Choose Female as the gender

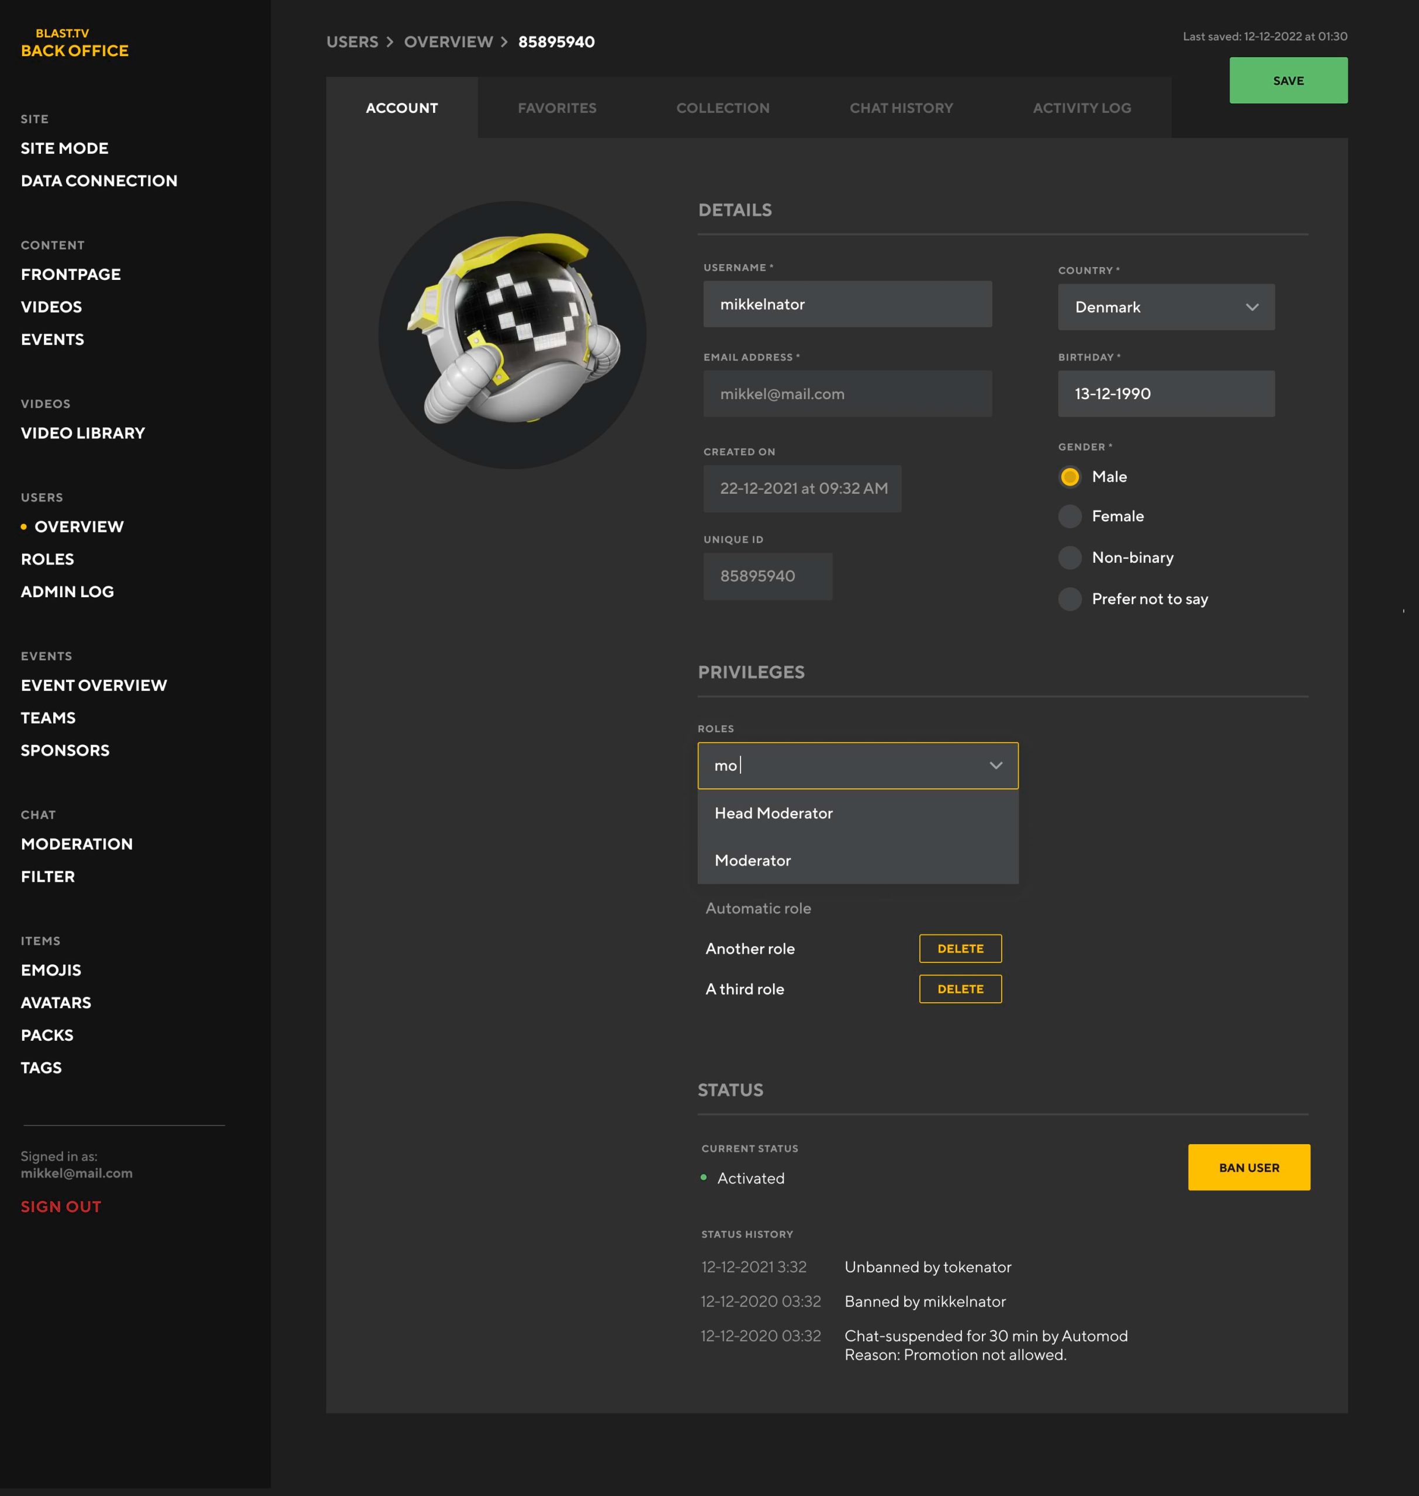[1070, 517]
